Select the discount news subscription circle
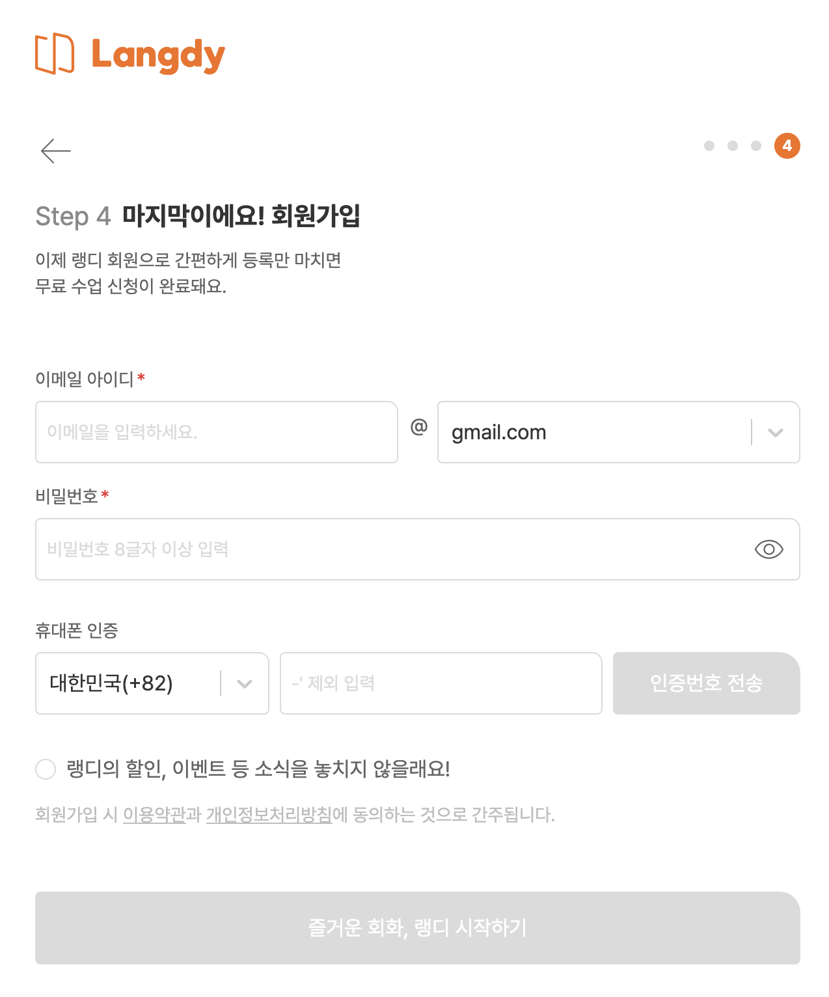829x997 pixels. click(x=46, y=769)
